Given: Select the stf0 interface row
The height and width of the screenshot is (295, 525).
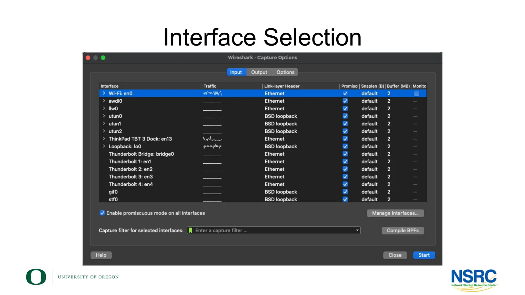Looking at the screenshot, I should pyautogui.click(x=263, y=199).
